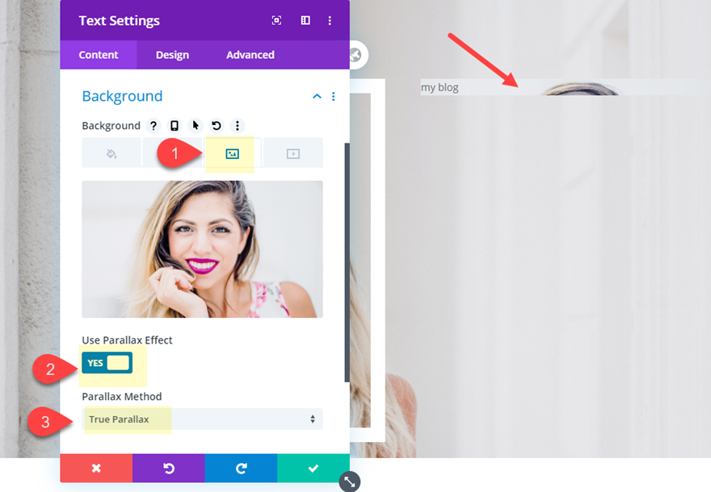Click the Parallax Method label

coord(122,397)
